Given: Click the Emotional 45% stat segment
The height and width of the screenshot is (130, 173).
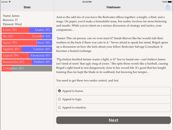Looking at the screenshot, I should (41, 56).
